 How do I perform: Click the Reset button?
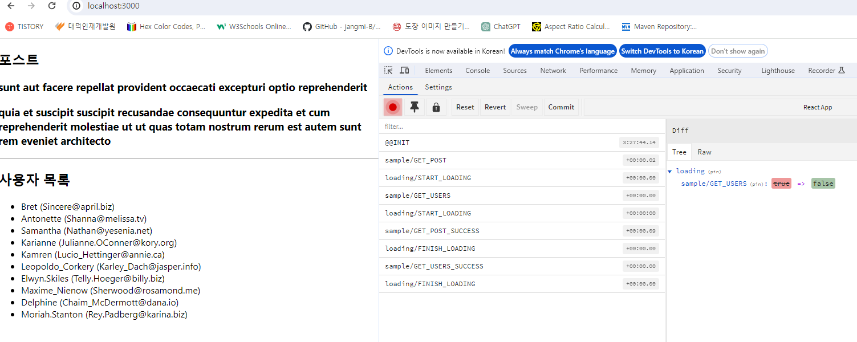(x=465, y=107)
